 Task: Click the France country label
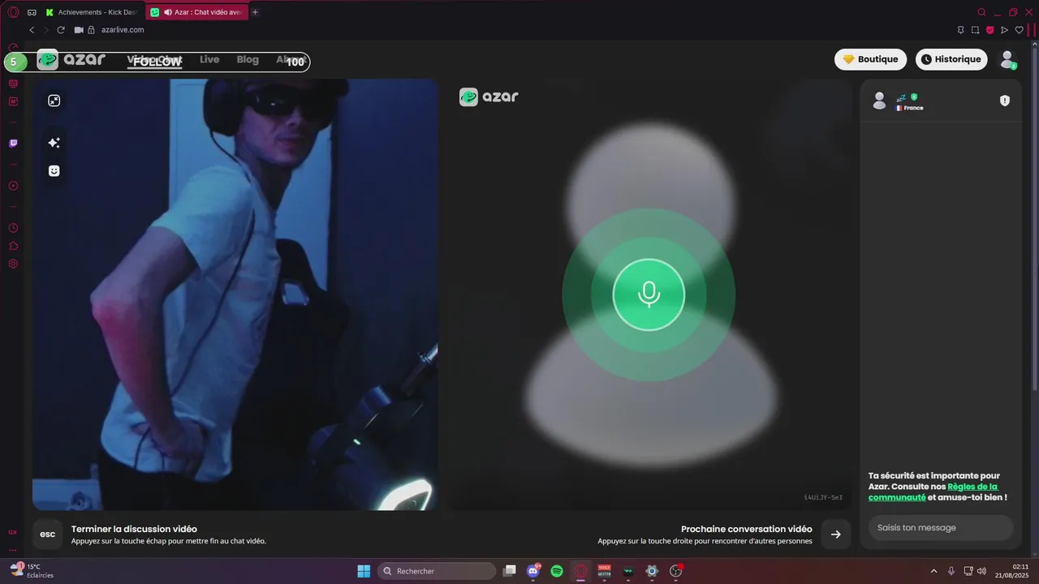pyautogui.click(x=910, y=108)
